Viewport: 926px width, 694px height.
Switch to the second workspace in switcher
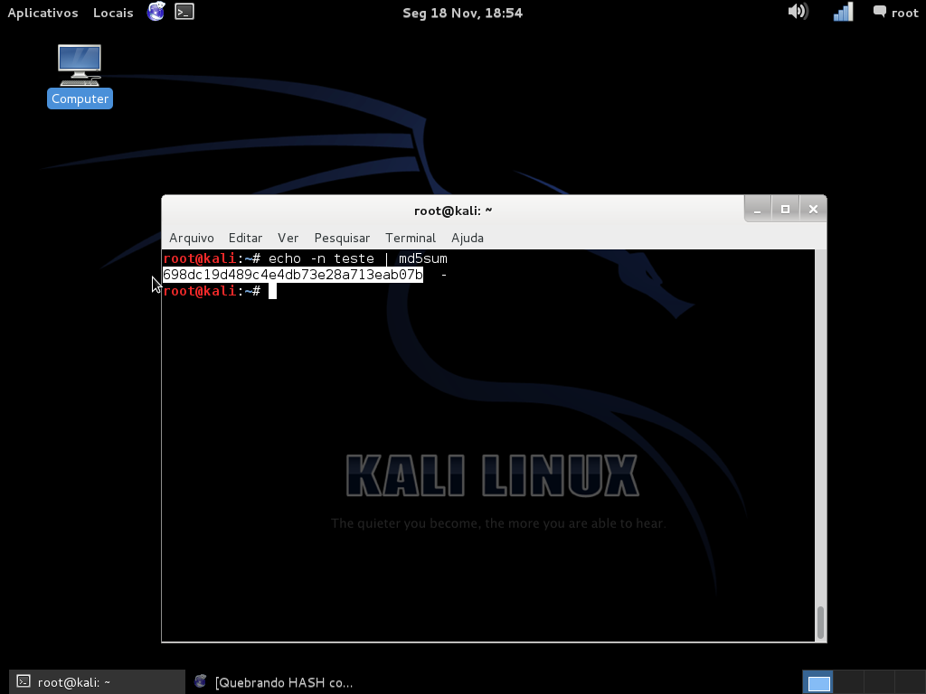tap(848, 682)
